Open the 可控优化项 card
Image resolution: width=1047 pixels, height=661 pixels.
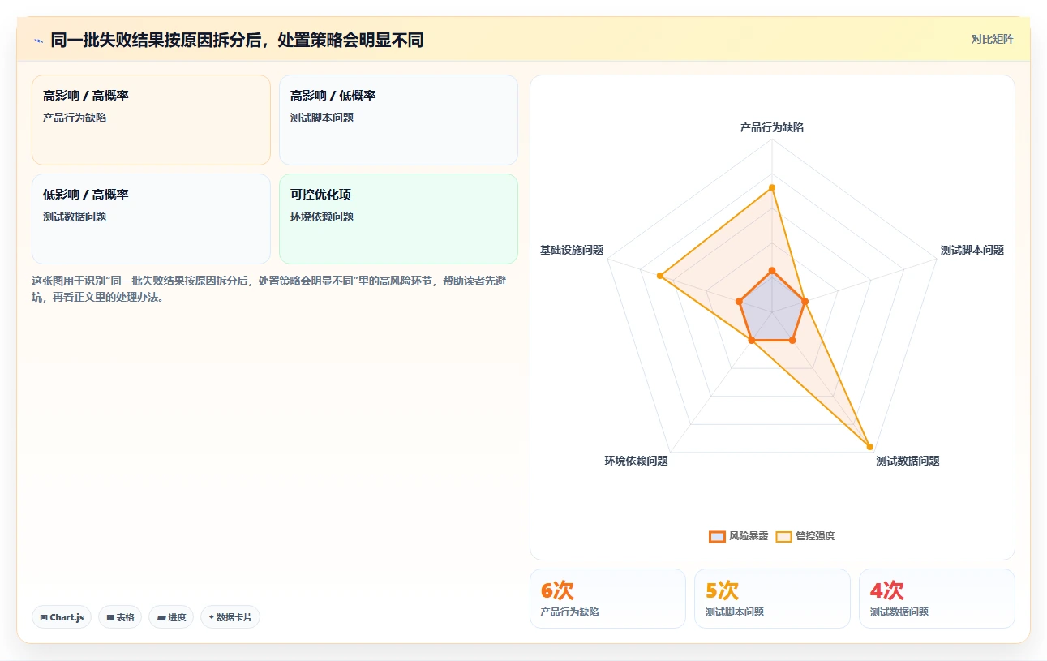(x=398, y=219)
